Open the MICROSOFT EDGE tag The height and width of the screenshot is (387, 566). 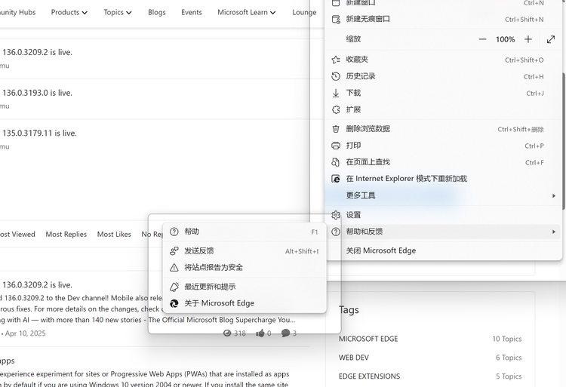click(368, 339)
